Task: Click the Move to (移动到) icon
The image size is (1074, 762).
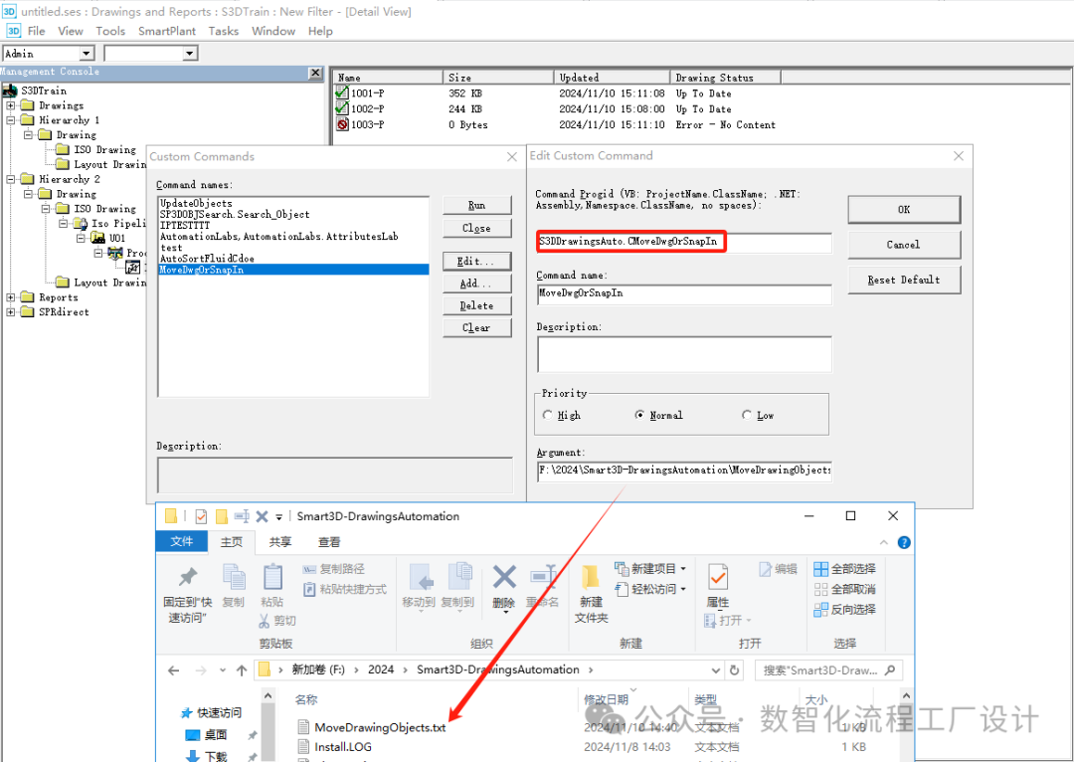Action: [x=419, y=578]
